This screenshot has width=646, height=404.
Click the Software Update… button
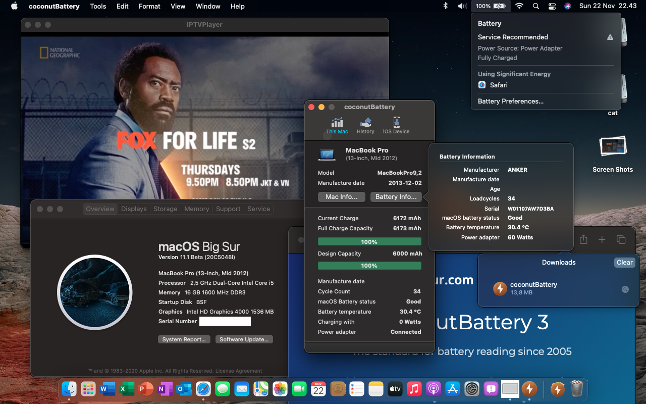(x=244, y=339)
